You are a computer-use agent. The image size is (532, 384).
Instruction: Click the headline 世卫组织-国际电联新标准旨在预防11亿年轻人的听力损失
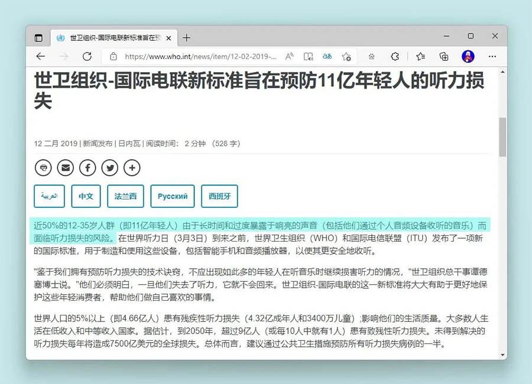(x=259, y=90)
